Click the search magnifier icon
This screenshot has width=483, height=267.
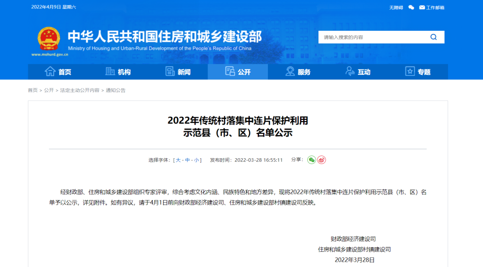click(433, 37)
